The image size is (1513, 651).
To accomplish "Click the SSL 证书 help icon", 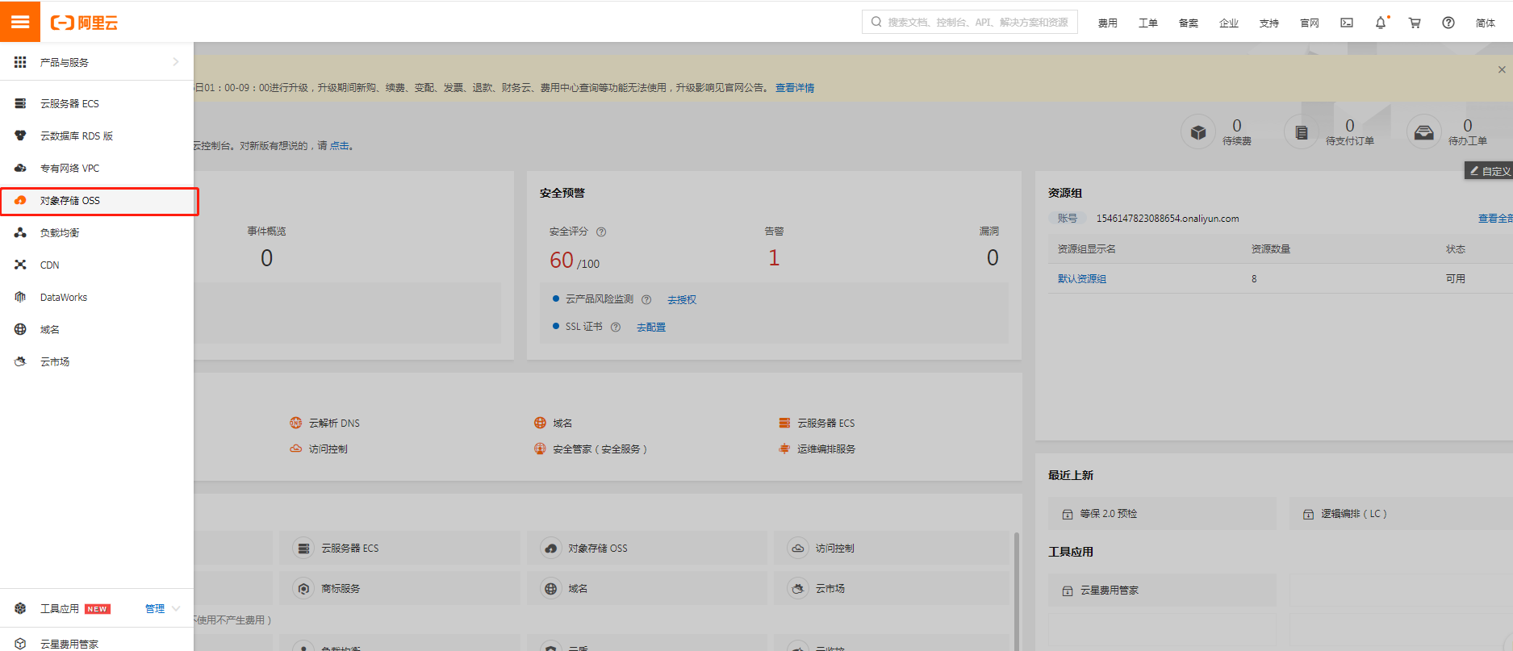I will click(x=616, y=327).
